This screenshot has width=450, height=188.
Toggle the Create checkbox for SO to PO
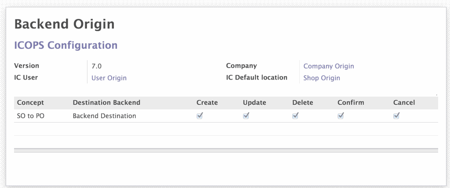pos(200,116)
